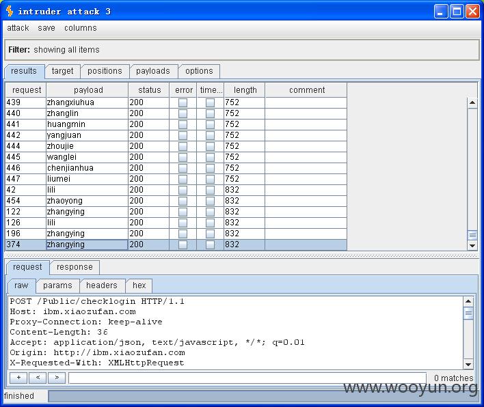The width and height of the screenshot is (484, 407).
Task: Switch to the target tab
Action: [62, 71]
